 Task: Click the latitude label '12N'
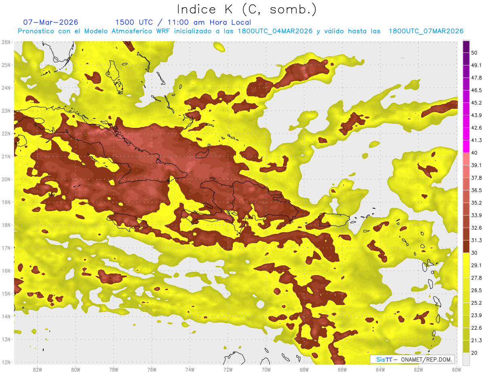pyautogui.click(x=6, y=362)
